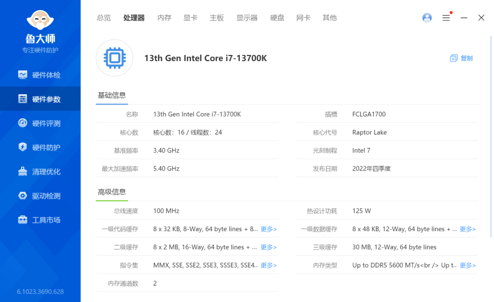This screenshot has height=302, width=494.
Task: Open the 硬盘 tab
Action: (277, 18)
